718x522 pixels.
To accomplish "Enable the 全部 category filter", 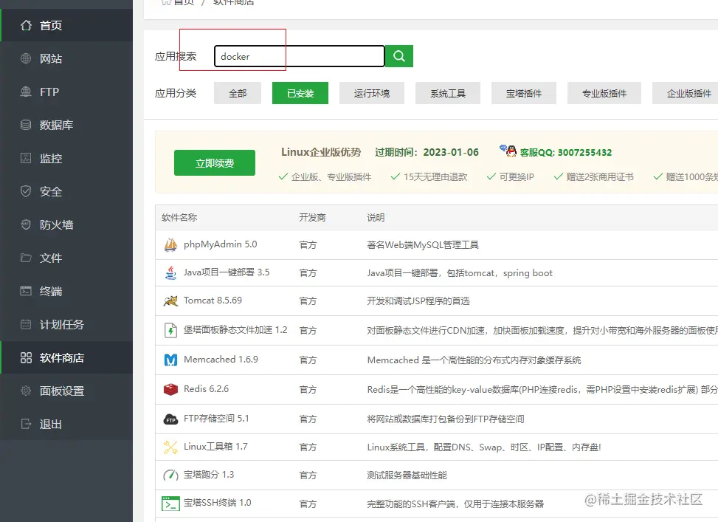I will (x=237, y=93).
